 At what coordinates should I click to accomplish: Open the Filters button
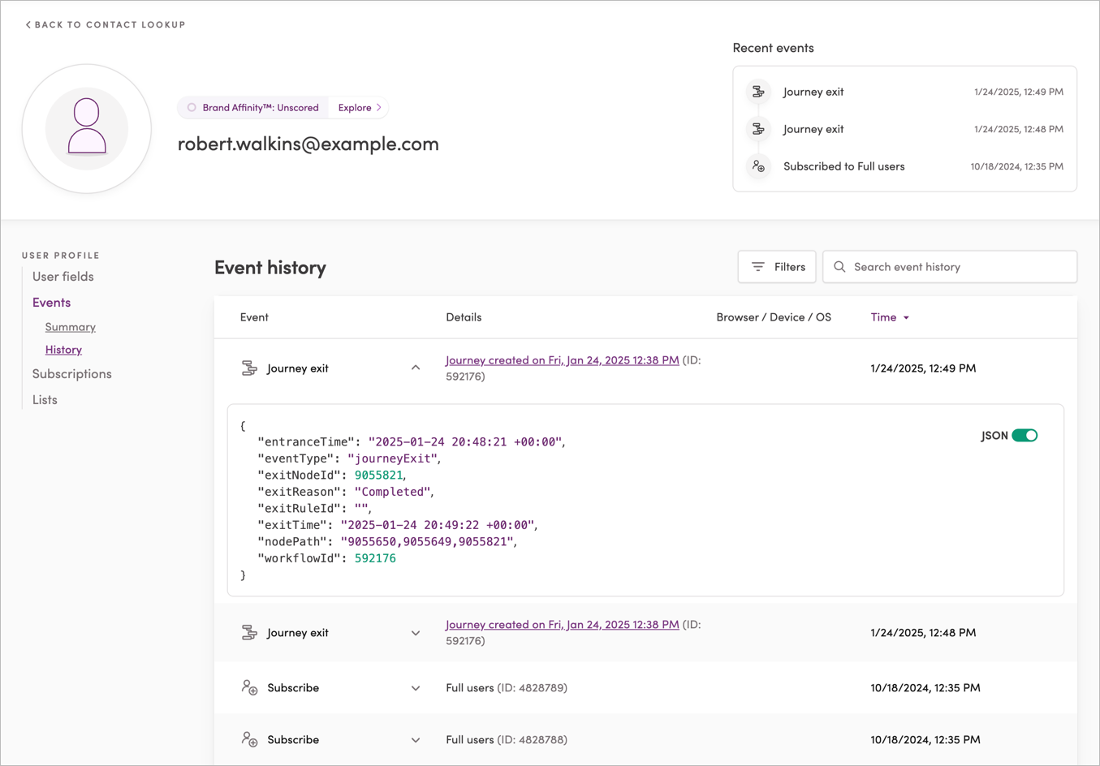(x=777, y=267)
